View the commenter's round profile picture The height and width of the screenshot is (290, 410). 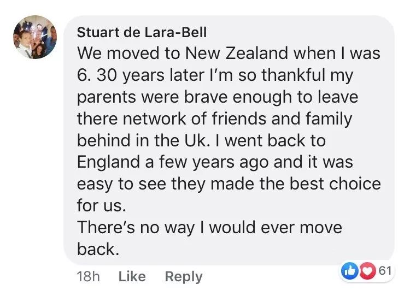point(35,37)
